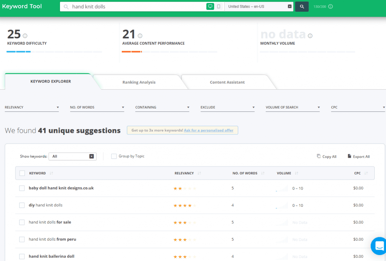The height and width of the screenshot is (261, 386).
Task: Click info icon beside Average Content Performance score
Action: (x=140, y=36)
